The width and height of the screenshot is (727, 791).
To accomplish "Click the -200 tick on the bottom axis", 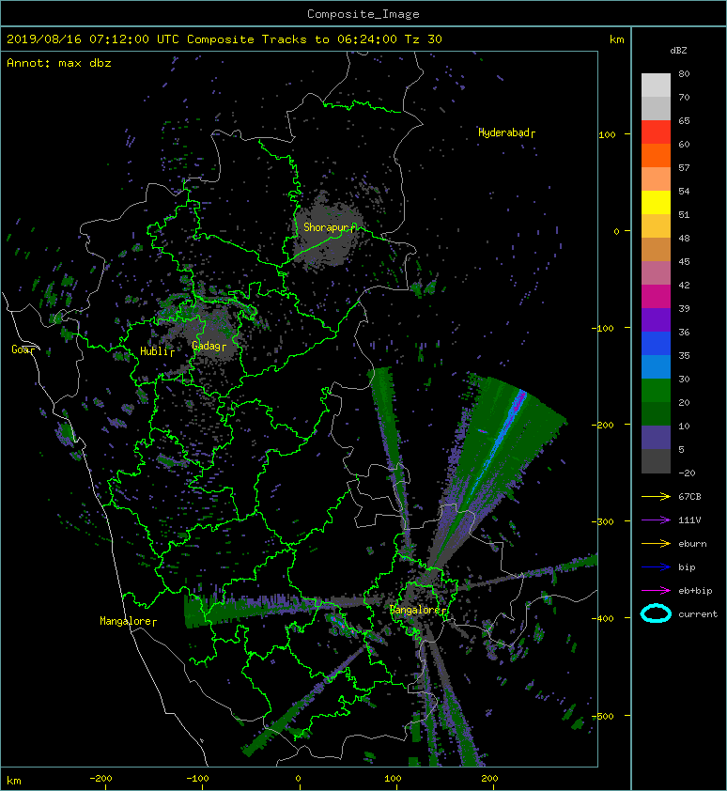I will [x=101, y=779].
